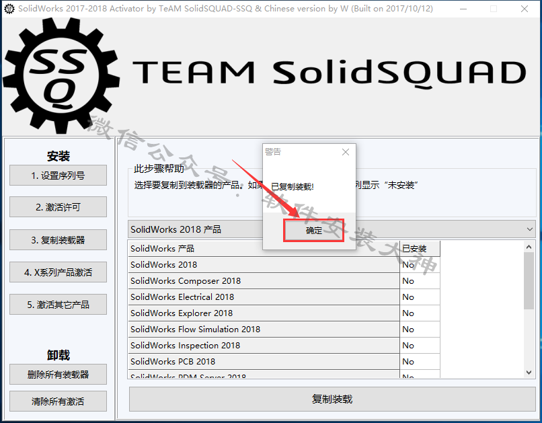This screenshot has height=423, width=542.
Task: Click the 已安装 column header
Action: tap(420, 248)
